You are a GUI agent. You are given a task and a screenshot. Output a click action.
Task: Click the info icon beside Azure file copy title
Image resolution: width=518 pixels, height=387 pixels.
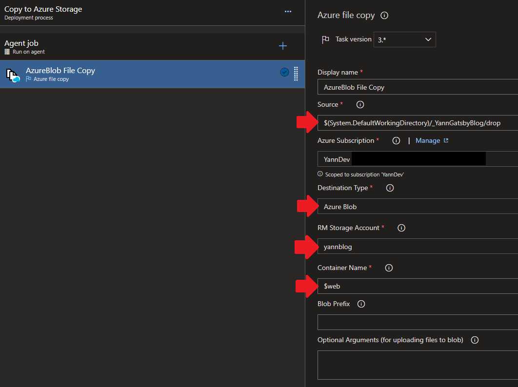384,16
